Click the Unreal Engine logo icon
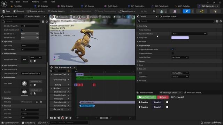Screen dimensions: 223x125 4,4
